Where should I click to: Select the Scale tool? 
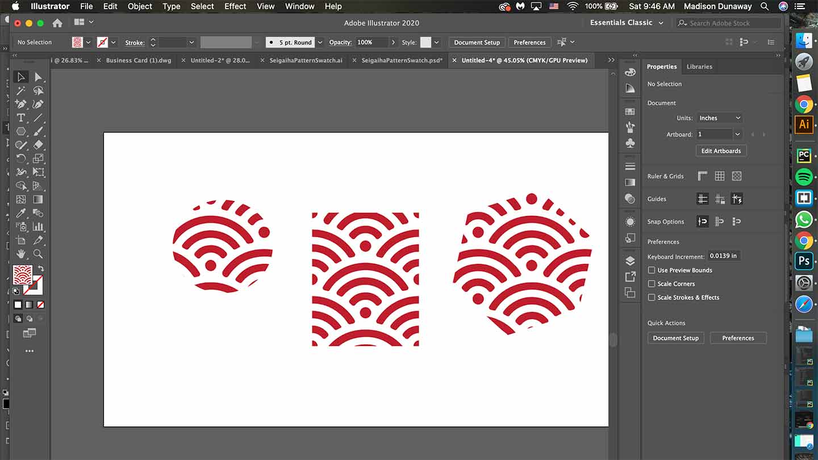[x=38, y=159]
